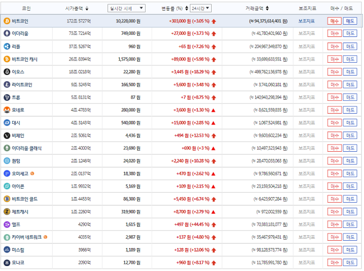Click sell (매도) button for 엘프
The image size is (364, 271).
point(350,225)
